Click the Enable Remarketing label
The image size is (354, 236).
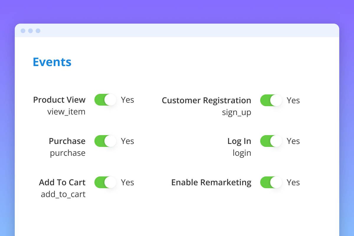pyautogui.click(x=211, y=182)
